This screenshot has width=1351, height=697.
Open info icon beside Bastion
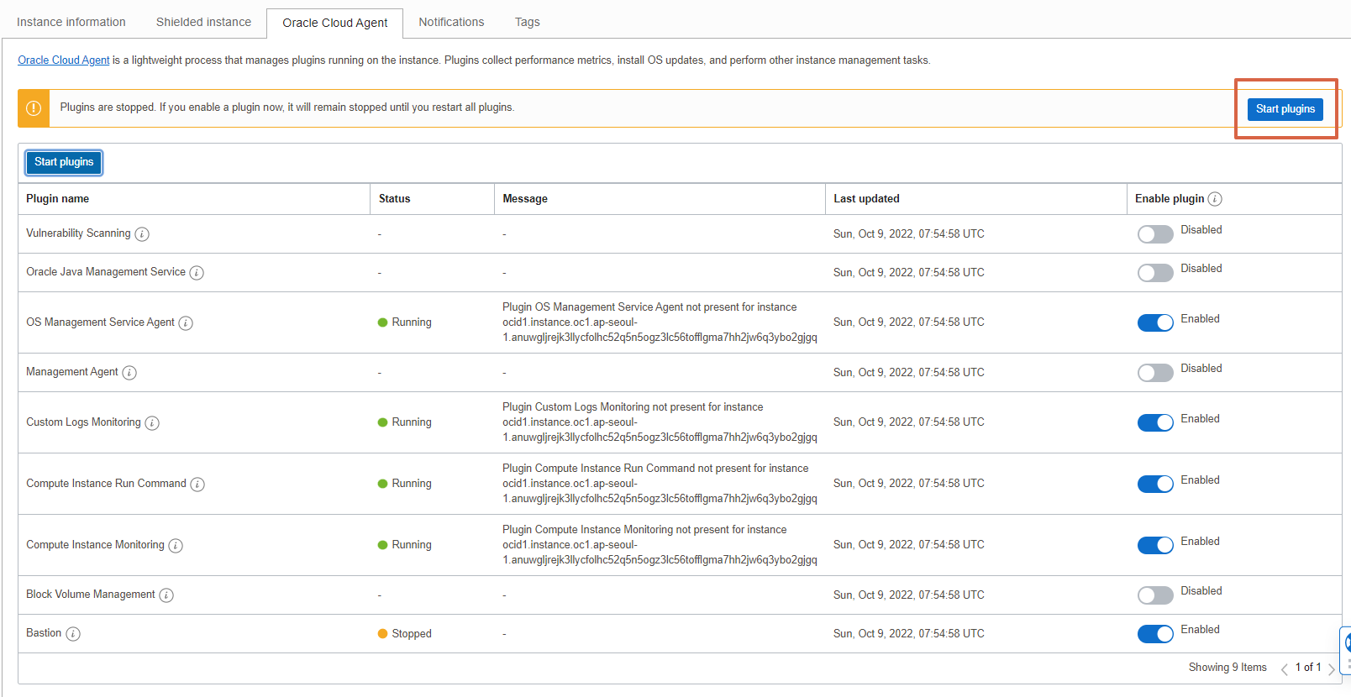coord(73,634)
